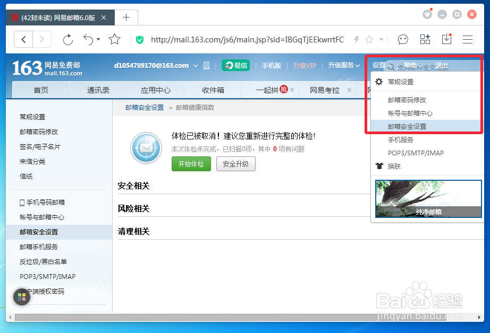Viewport: 490px width, 333px height.
Task: Click 退出 to log out
Action: coord(441,65)
